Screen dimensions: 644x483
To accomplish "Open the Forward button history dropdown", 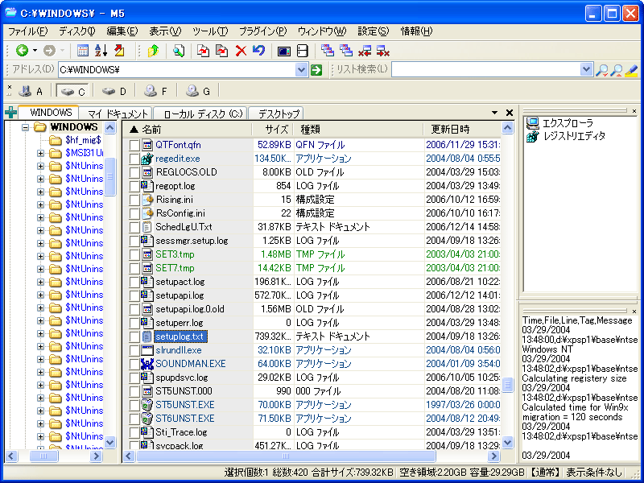I will 62,51.
